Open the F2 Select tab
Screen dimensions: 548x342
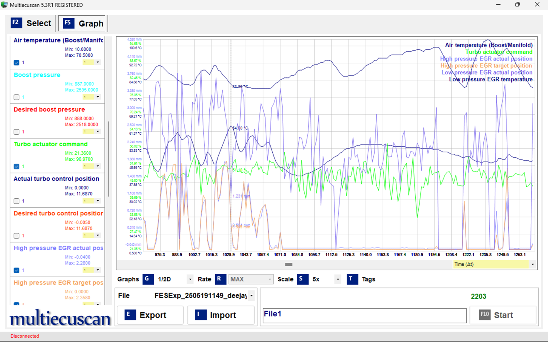(31, 23)
